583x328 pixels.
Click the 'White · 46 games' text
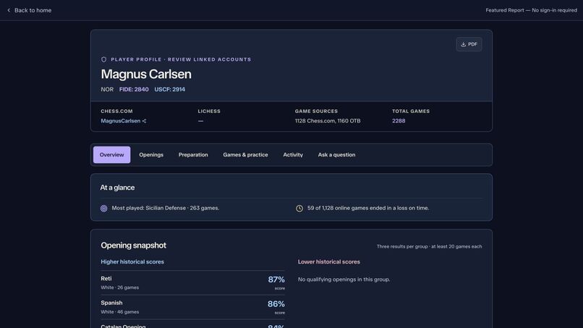120,312
